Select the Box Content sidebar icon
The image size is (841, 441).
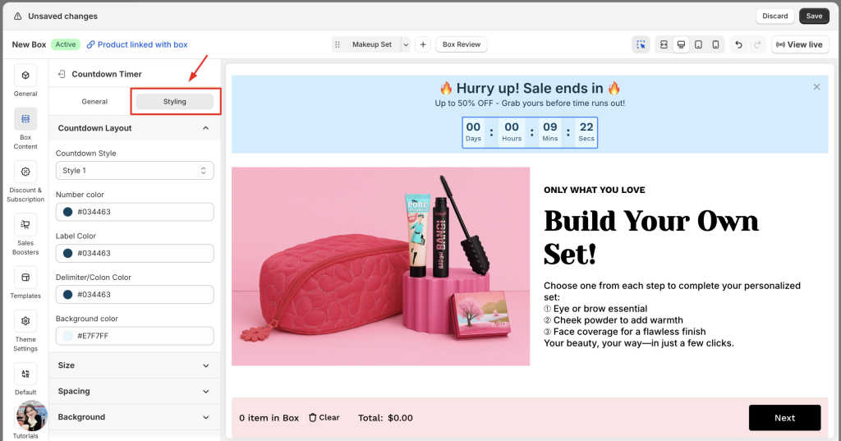pos(25,120)
